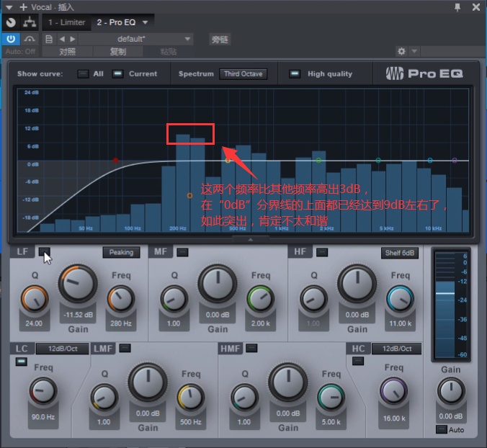This screenshot has height=448, width=487.
Task: Toggle the HMF band enable button
Action: point(251,348)
